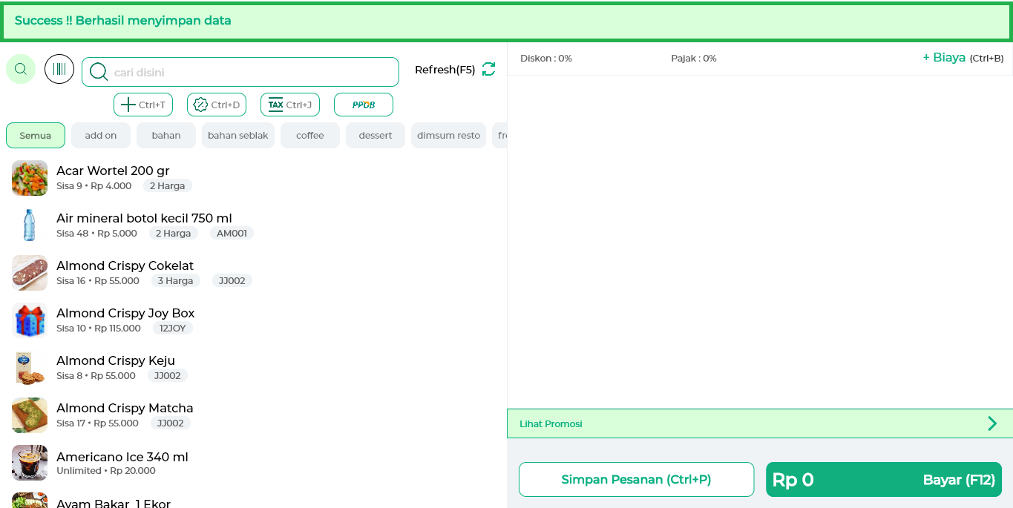Click Simpan Pesanan (Ctrl+P) button
The height and width of the screenshot is (508, 1013).
[636, 479]
